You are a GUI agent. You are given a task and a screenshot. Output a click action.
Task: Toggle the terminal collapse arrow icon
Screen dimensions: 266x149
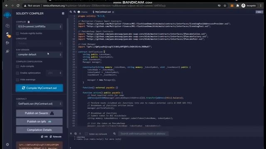(x=71, y=134)
